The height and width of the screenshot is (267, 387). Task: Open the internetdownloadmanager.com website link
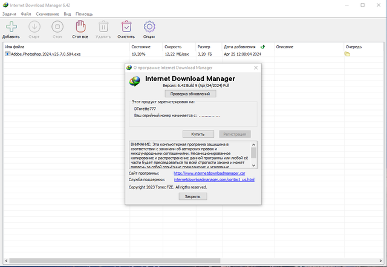tap(209, 173)
